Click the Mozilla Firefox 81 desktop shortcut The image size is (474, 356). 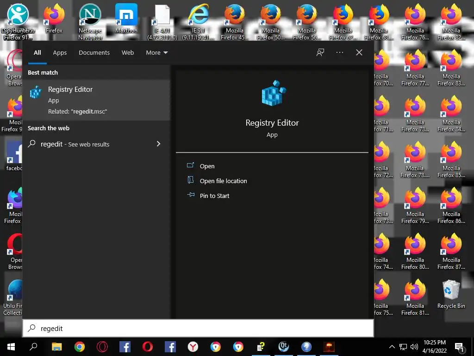pos(415,297)
